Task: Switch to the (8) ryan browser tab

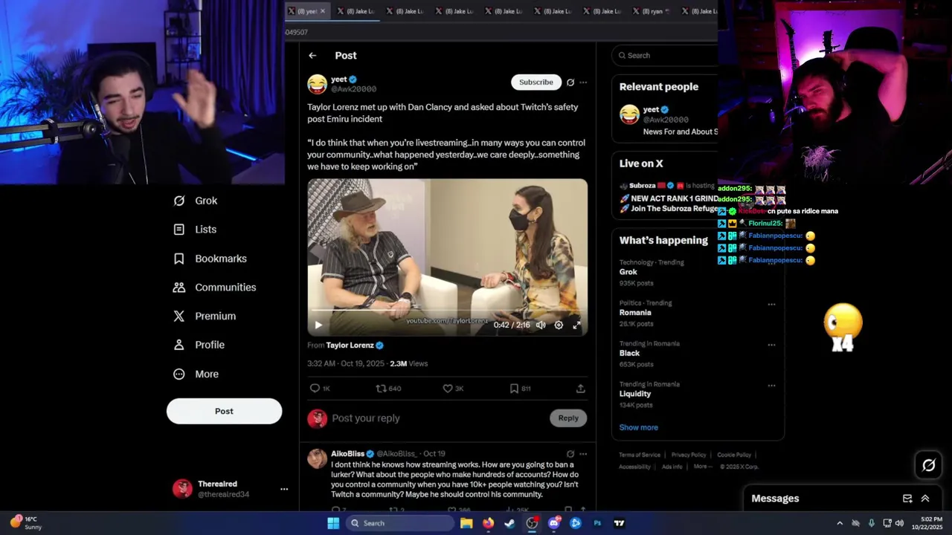Action: coord(651,11)
